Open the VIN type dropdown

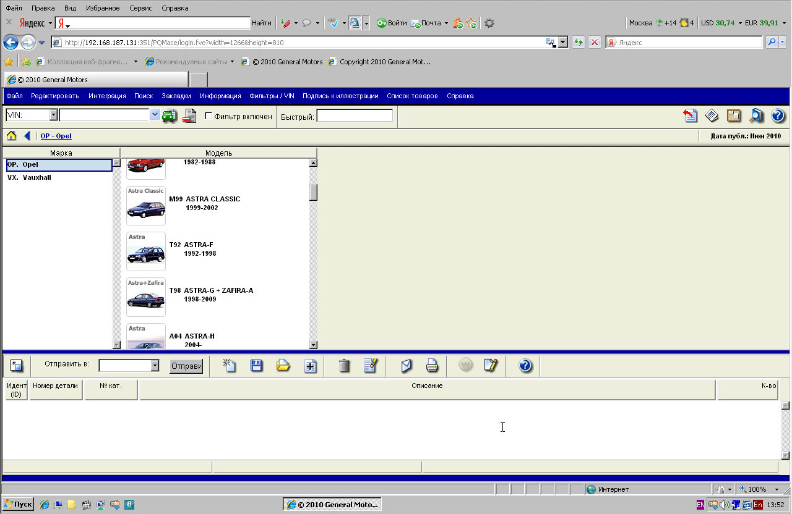(53, 115)
